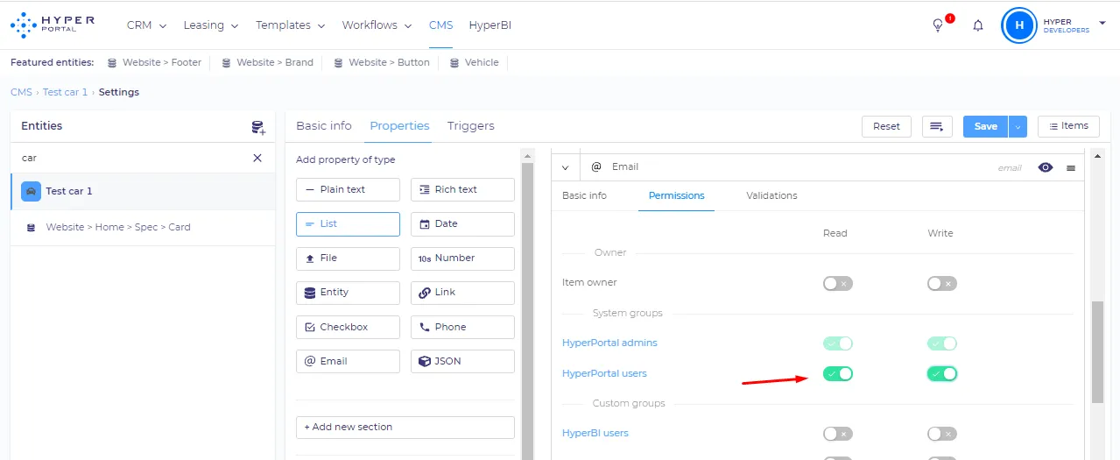Viewport: 1120px width, 460px height.
Task: Switch to the Basic info entity tab
Action: coord(324,126)
